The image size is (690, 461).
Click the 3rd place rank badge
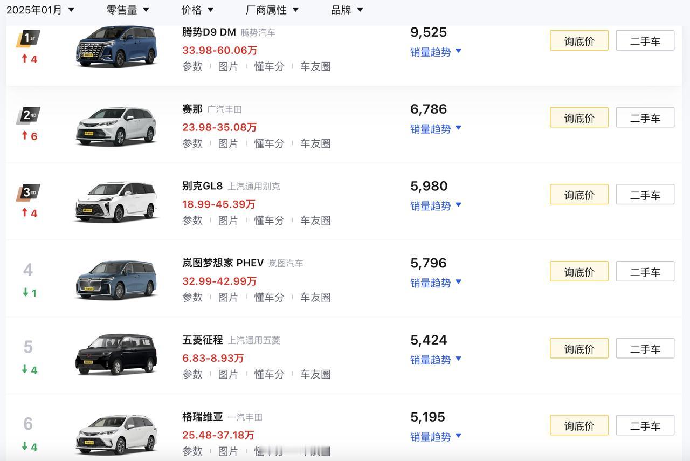28,192
